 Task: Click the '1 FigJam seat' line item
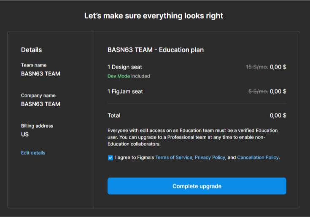(x=125, y=91)
